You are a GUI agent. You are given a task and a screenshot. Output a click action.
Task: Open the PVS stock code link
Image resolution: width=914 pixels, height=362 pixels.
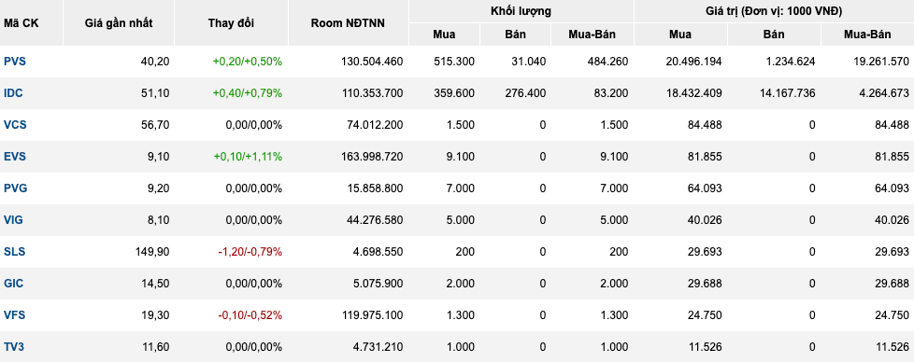click(15, 61)
